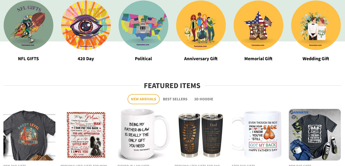Switch to the 3D Hoodie tab
Screen dimensions: 345x166
coord(204,99)
